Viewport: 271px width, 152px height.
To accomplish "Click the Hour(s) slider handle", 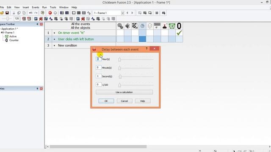I will pos(119,60).
